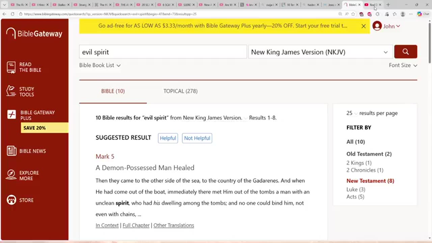This screenshot has height=243, width=432.
Task: Click the zoom magnifier icon in address bar
Action: [340, 14]
